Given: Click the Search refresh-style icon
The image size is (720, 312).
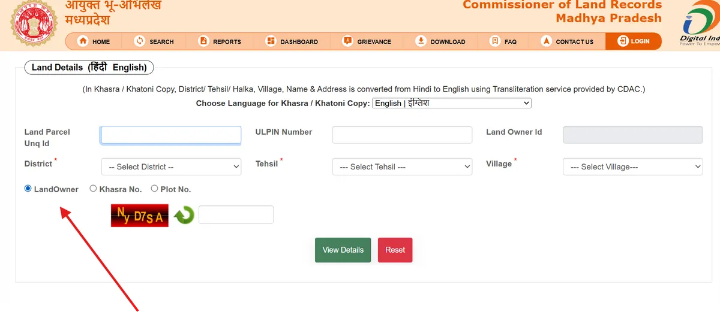Looking at the screenshot, I should click(x=140, y=41).
